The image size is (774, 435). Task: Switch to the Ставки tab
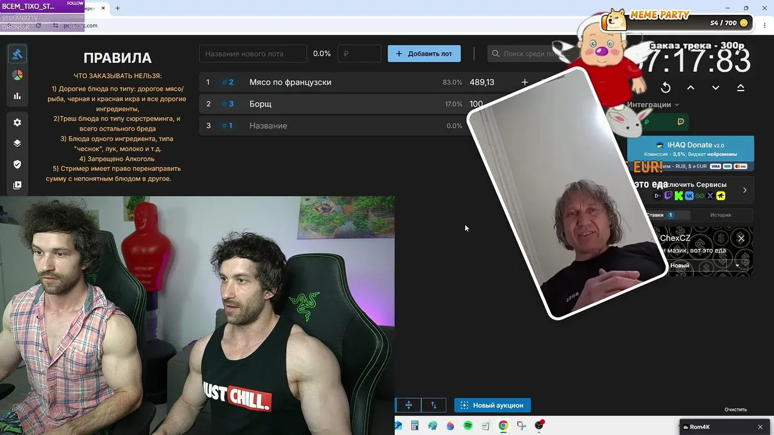pos(659,215)
